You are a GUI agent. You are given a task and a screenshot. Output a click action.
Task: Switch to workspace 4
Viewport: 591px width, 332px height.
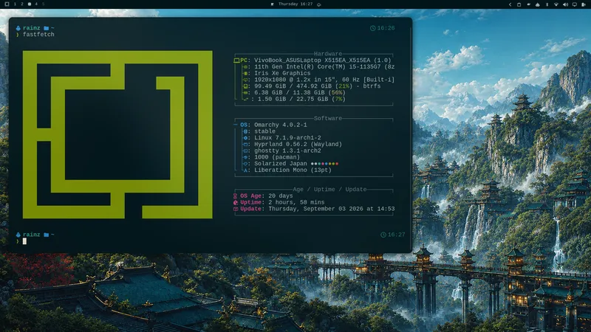(36, 4)
